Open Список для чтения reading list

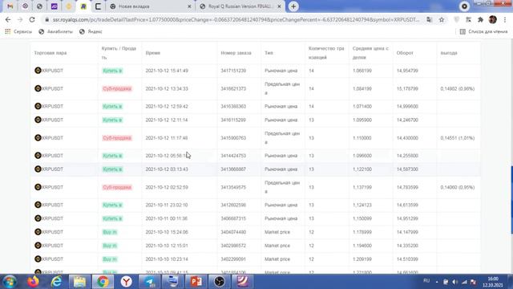(x=483, y=31)
